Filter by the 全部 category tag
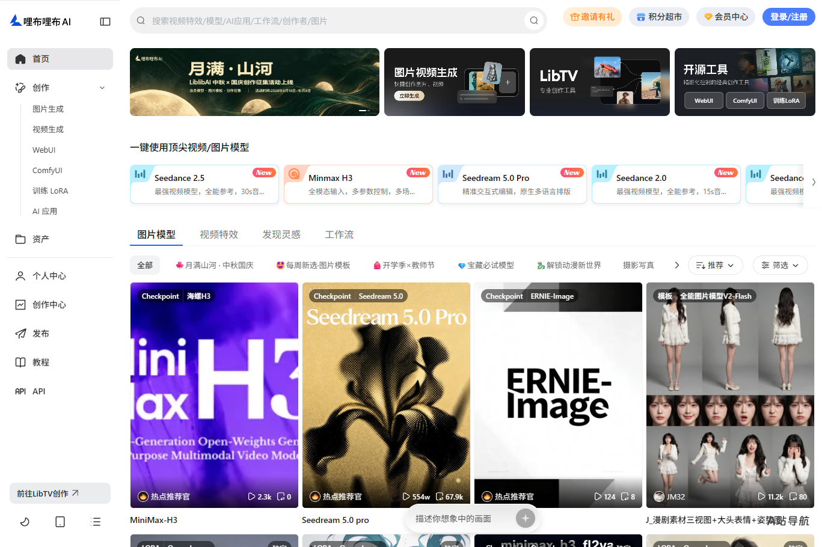Screen dimensions: 822x547 coord(145,265)
